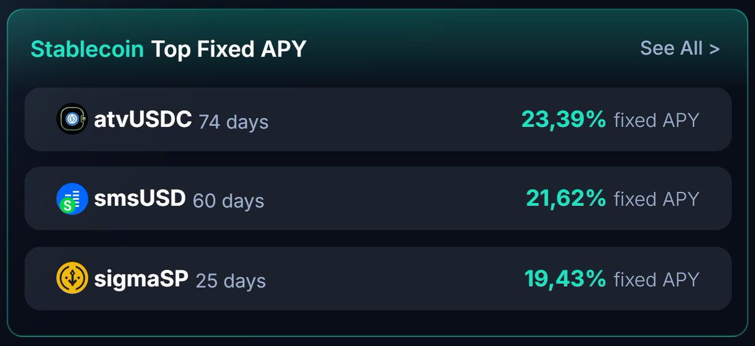Click the Top Fixed APY title
The image size is (755, 346).
click(228, 48)
